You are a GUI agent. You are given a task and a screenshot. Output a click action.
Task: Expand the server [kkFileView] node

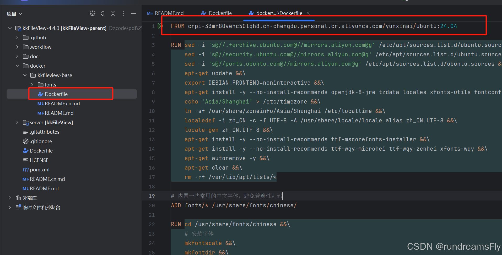(x=17, y=122)
